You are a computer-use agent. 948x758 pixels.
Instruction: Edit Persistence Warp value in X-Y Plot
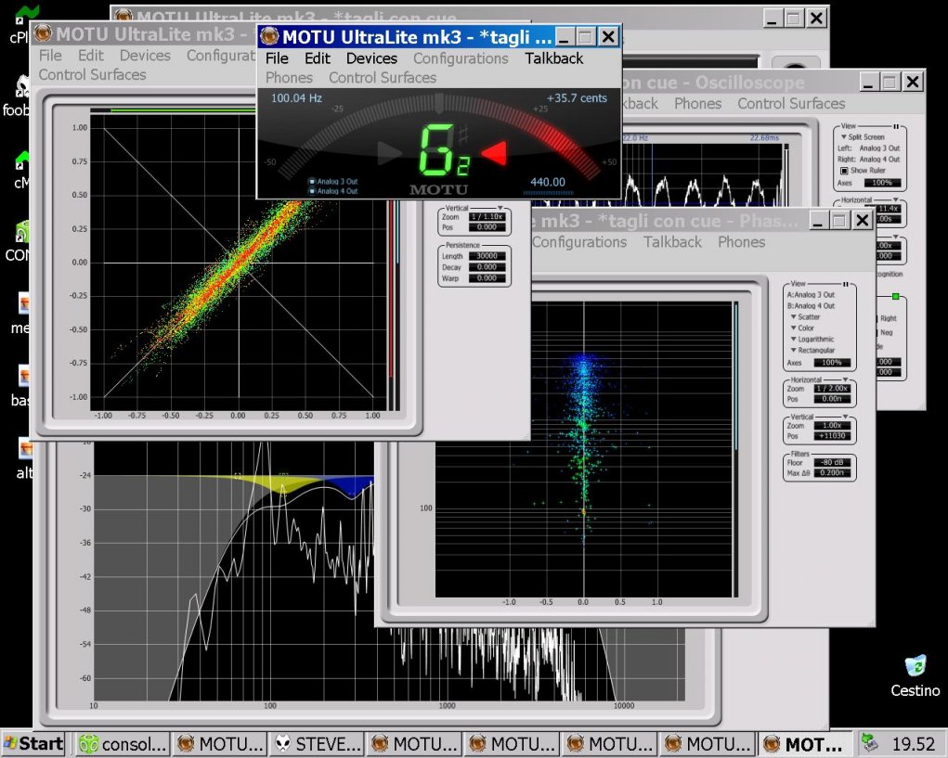click(x=487, y=278)
